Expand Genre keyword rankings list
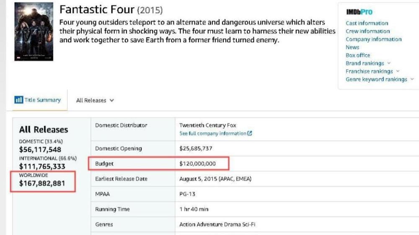The height and width of the screenshot is (235, 419). pyautogui.click(x=412, y=79)
